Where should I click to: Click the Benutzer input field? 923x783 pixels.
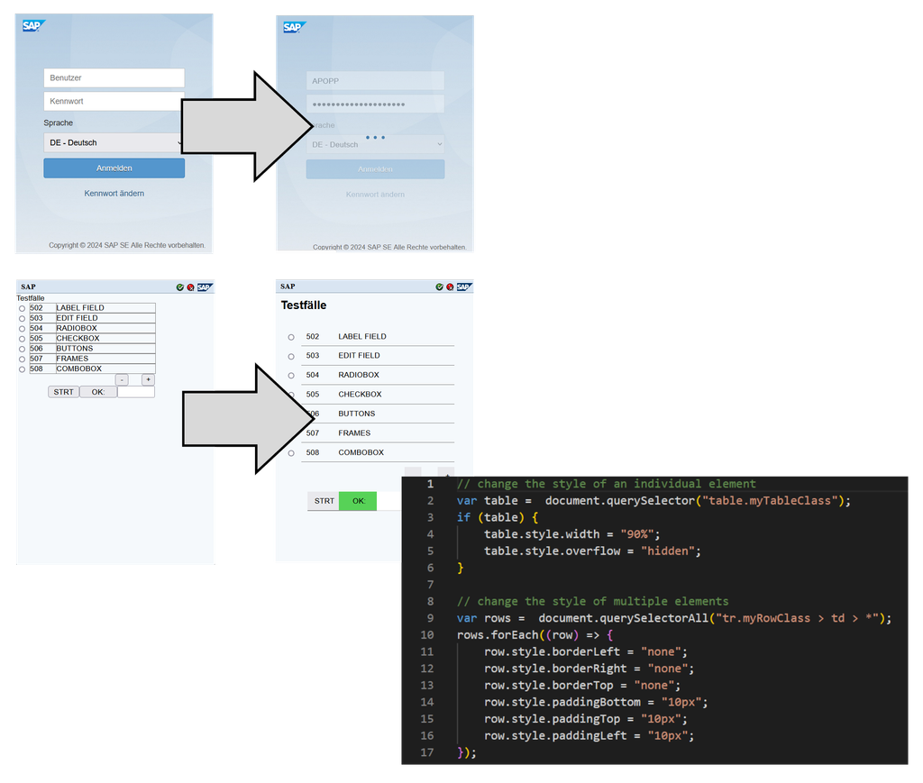114,77
